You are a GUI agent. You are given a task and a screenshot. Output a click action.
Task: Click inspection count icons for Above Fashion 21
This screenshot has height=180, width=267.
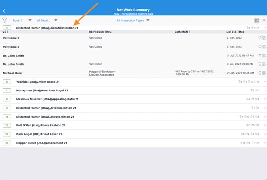tap(253, 125)
